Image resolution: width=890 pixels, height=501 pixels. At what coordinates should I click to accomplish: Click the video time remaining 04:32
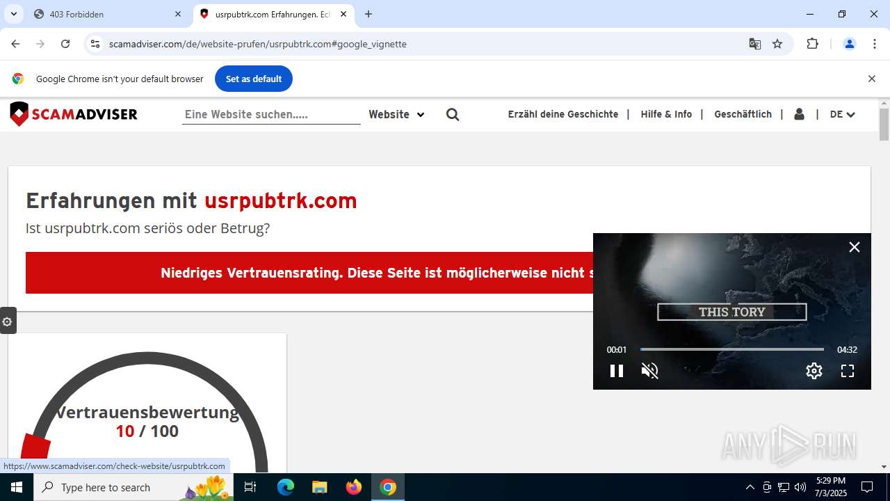click(x=847, y=349)
